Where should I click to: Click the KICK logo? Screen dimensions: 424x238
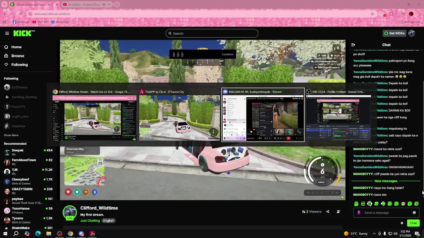coord(24,33)
